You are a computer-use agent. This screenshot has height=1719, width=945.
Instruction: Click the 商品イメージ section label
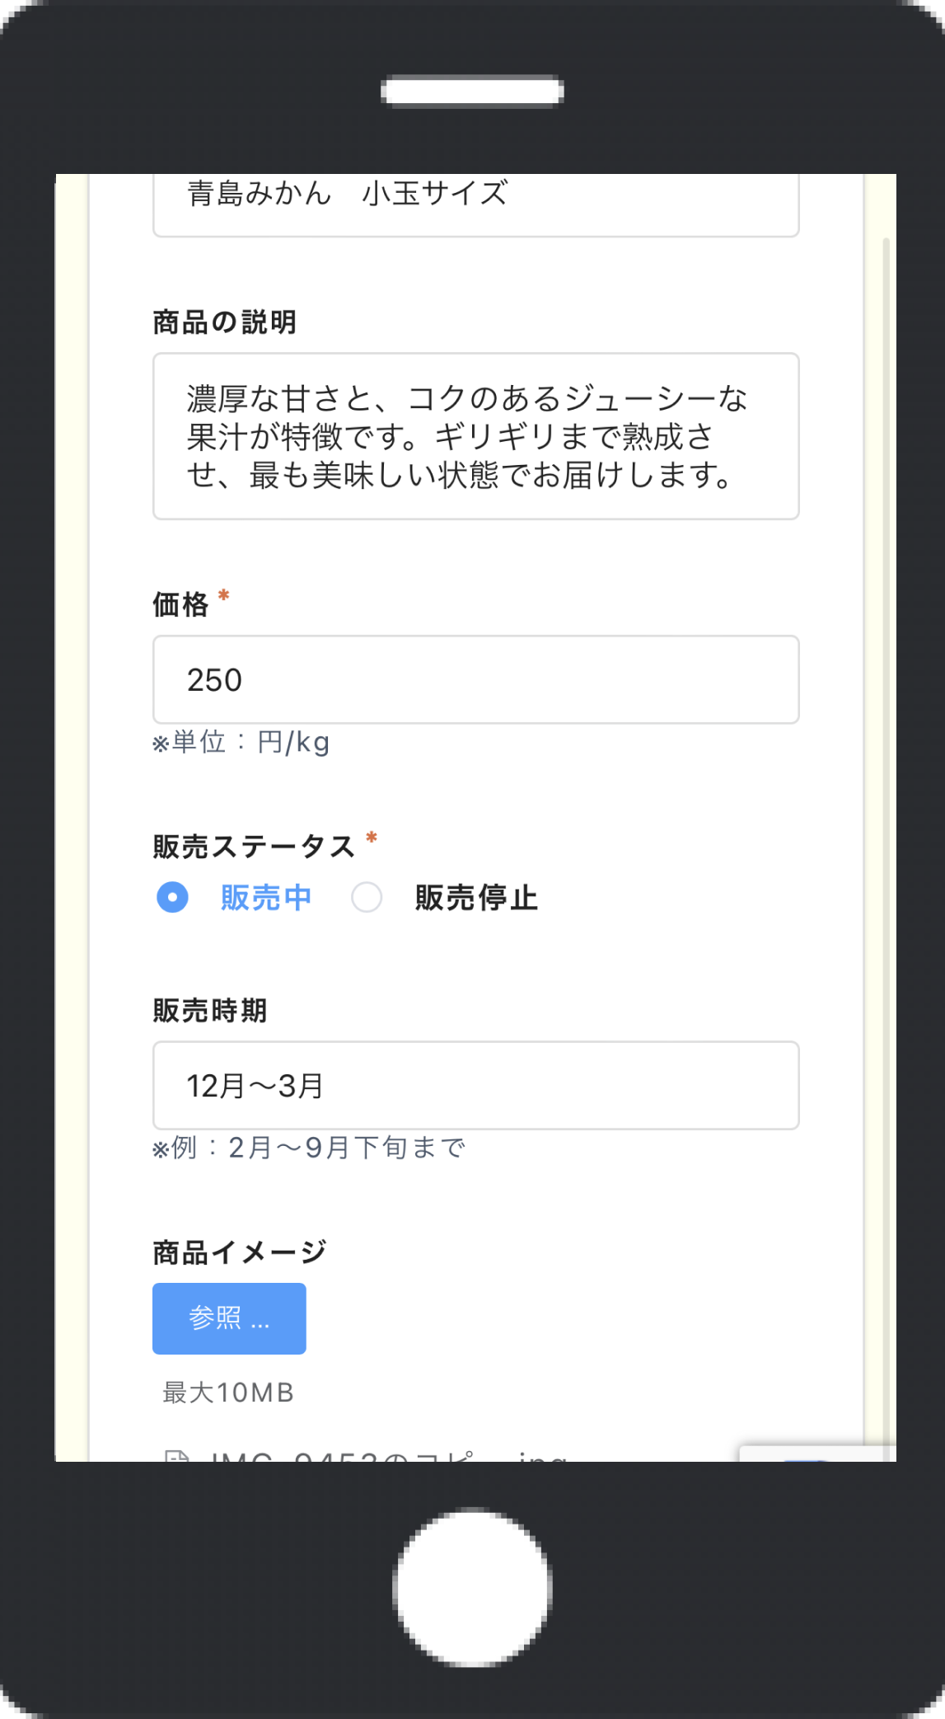tap(240, 1252)
